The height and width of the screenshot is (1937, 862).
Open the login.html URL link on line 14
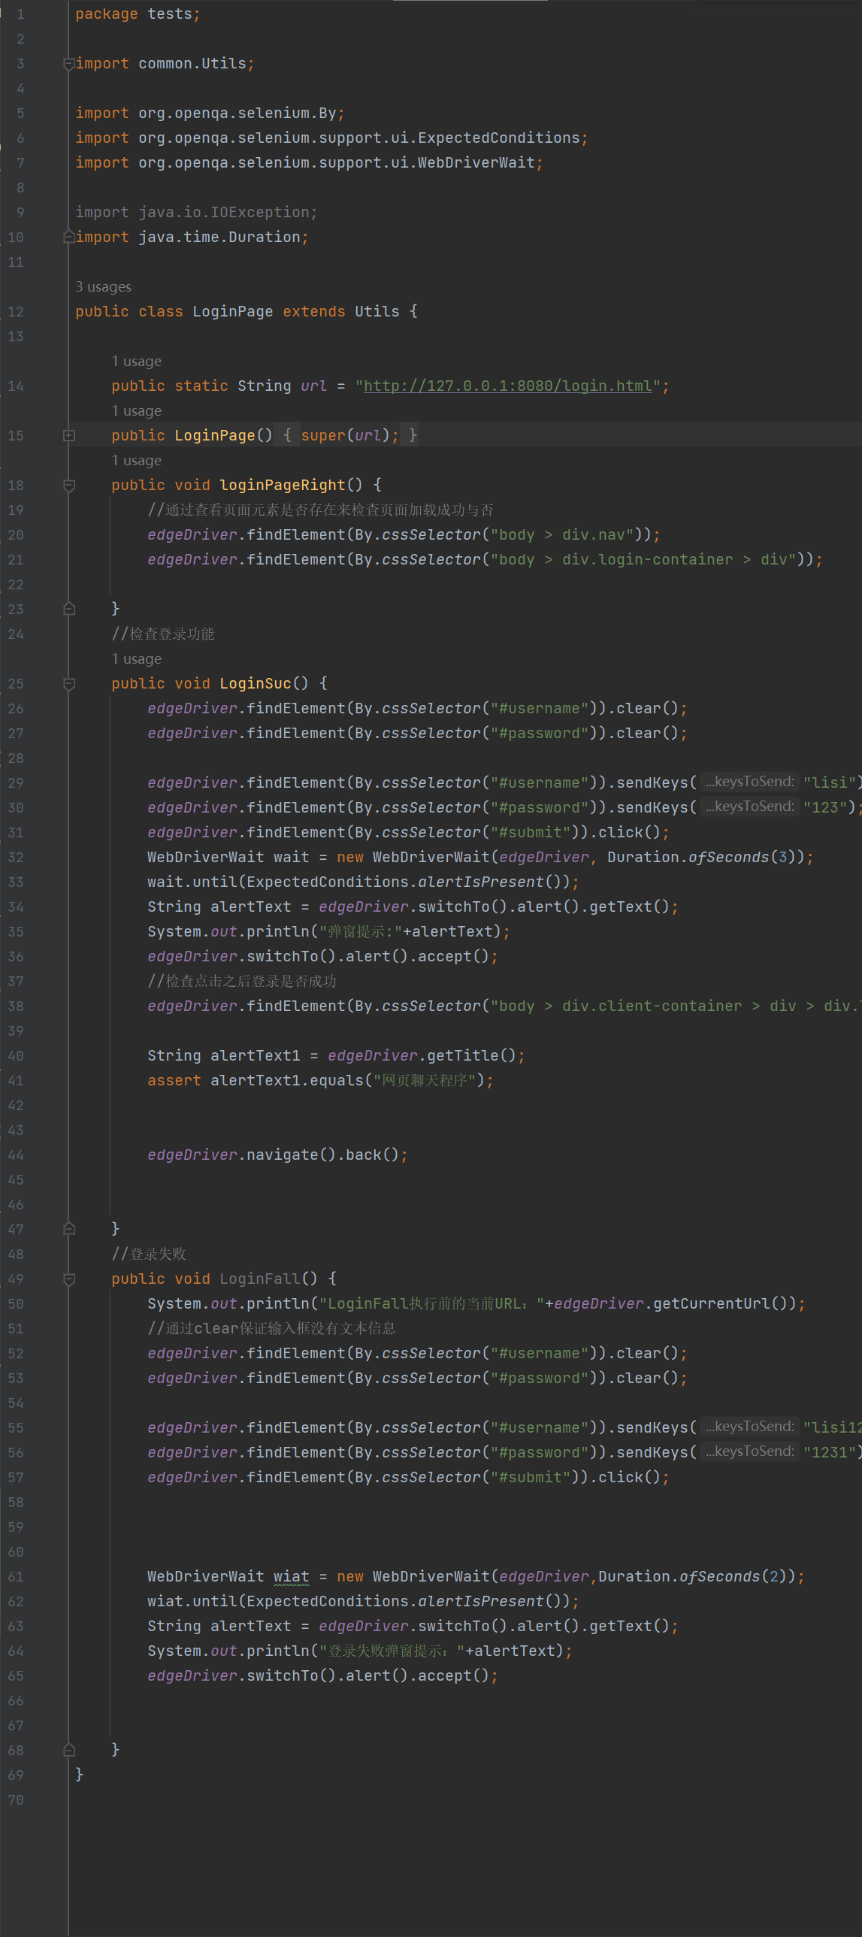[508, 386]
